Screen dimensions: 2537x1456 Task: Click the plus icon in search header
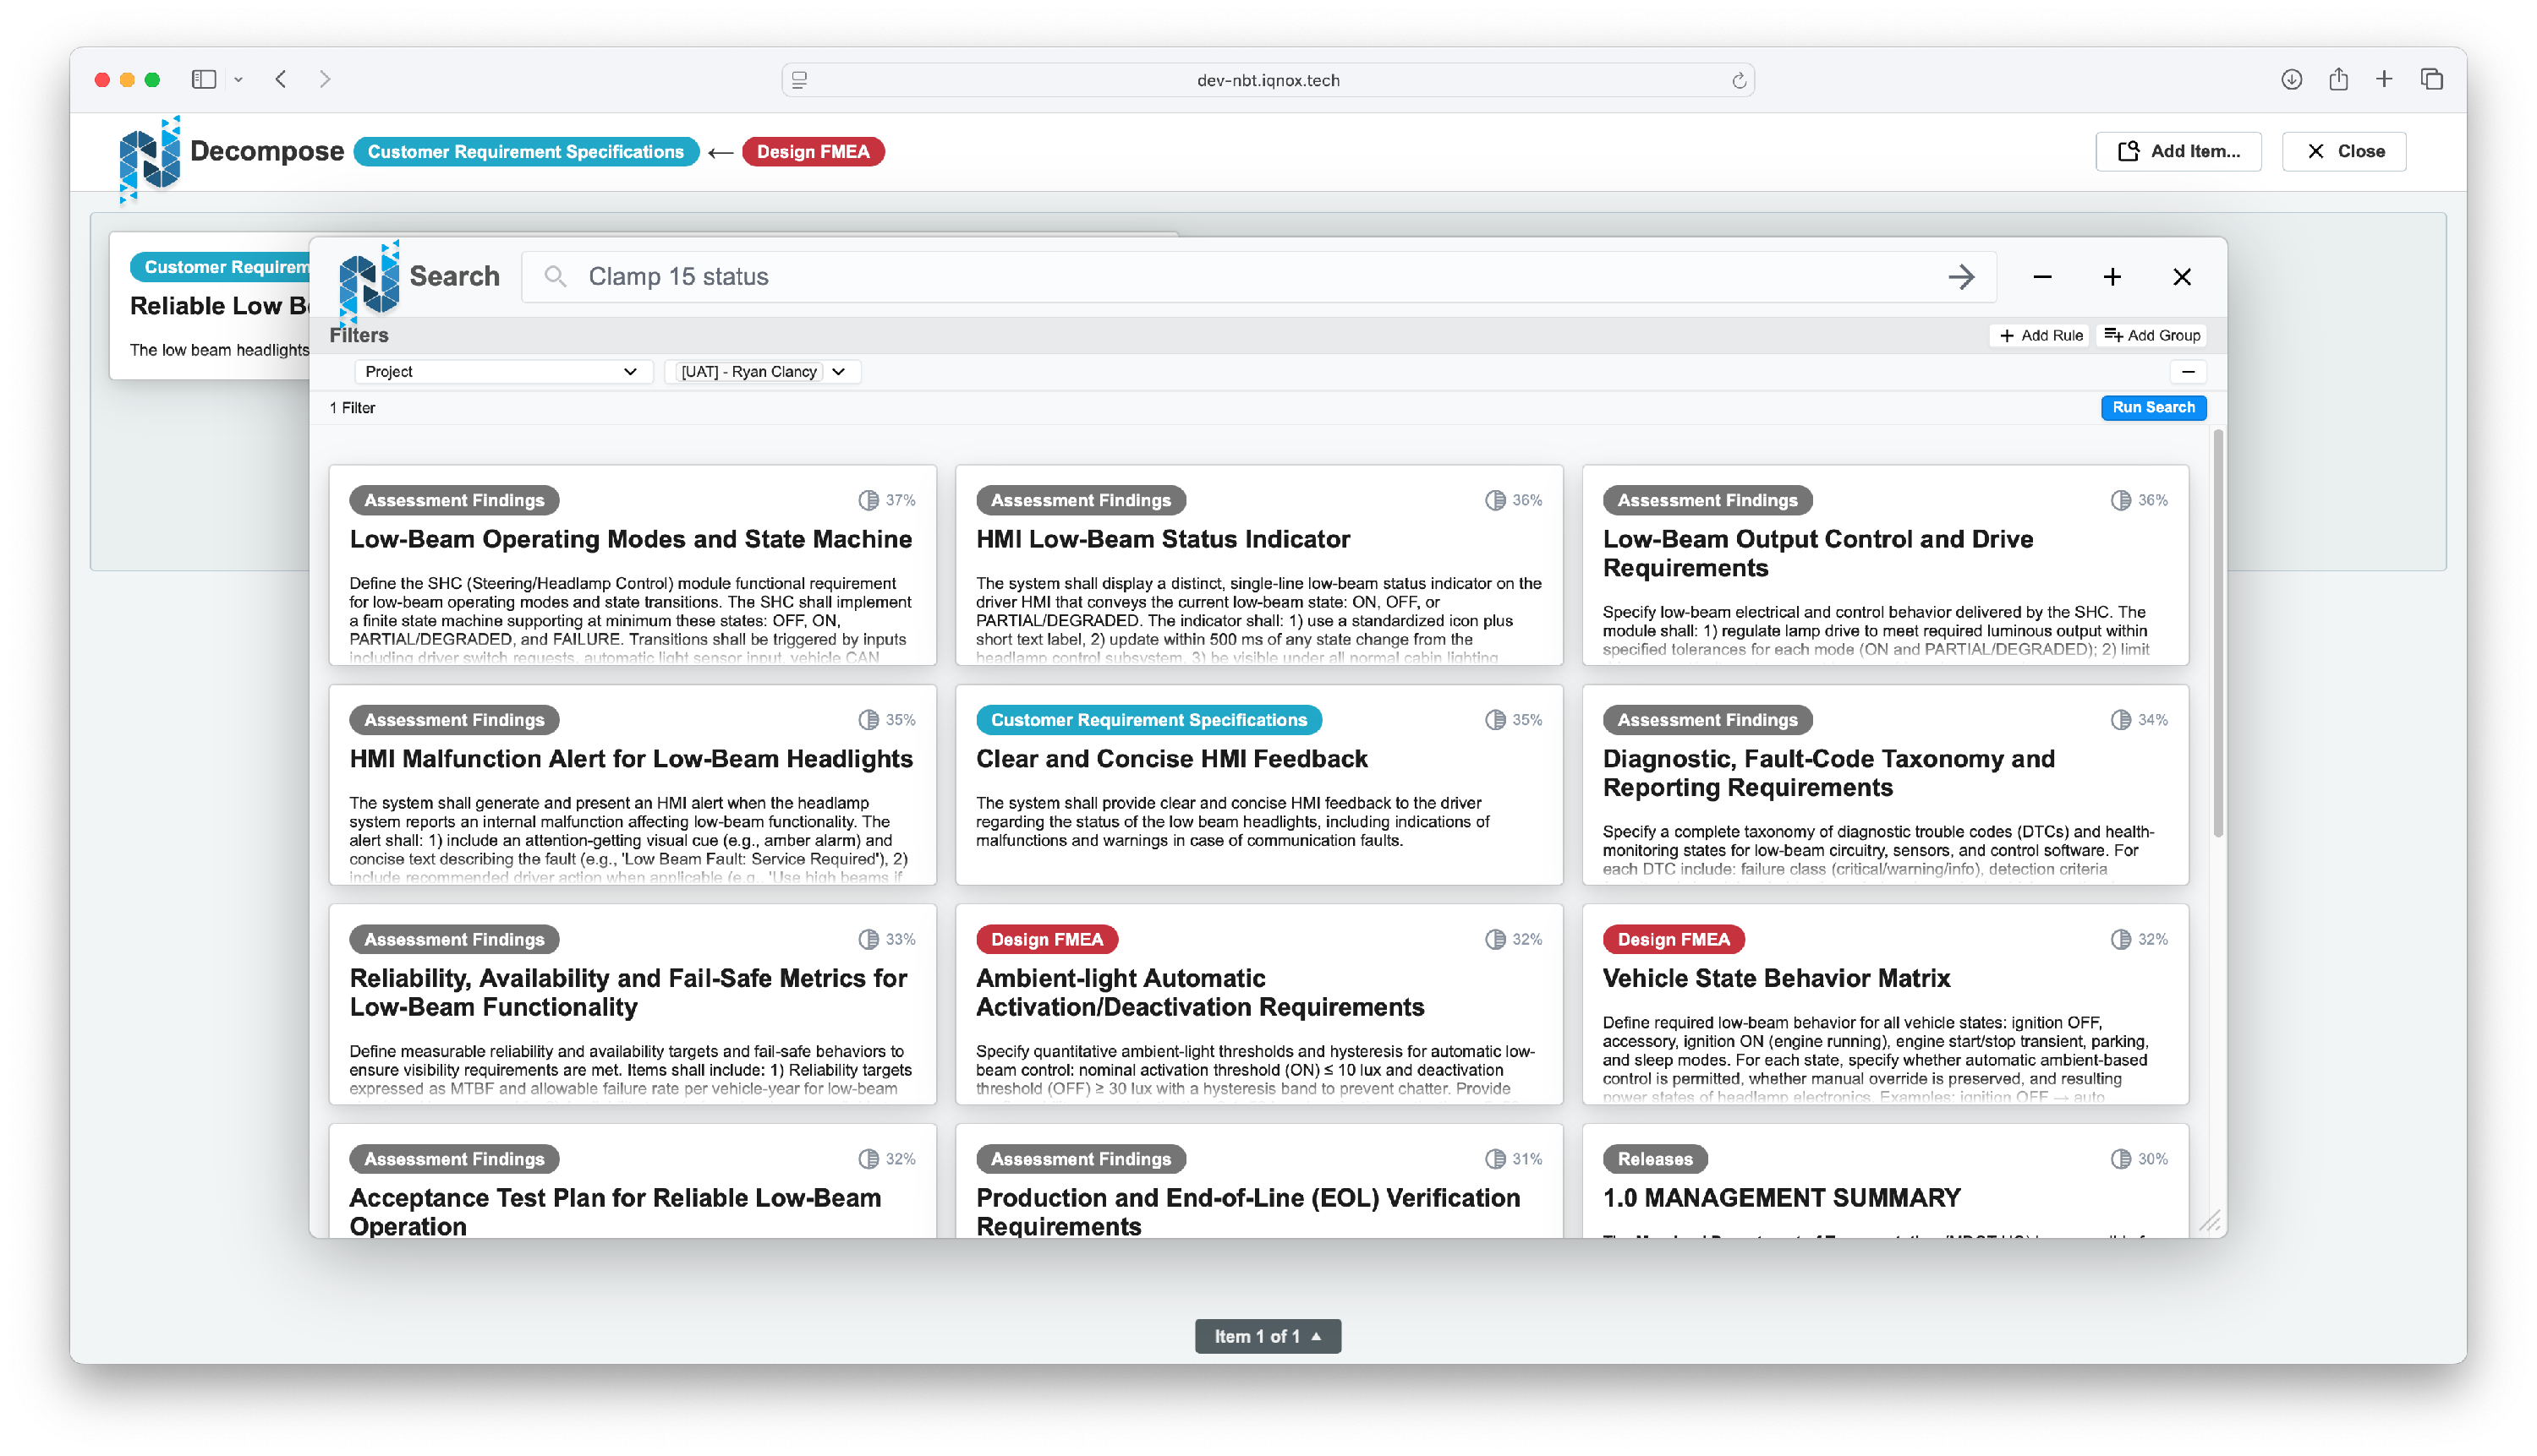pos(2112,277)
